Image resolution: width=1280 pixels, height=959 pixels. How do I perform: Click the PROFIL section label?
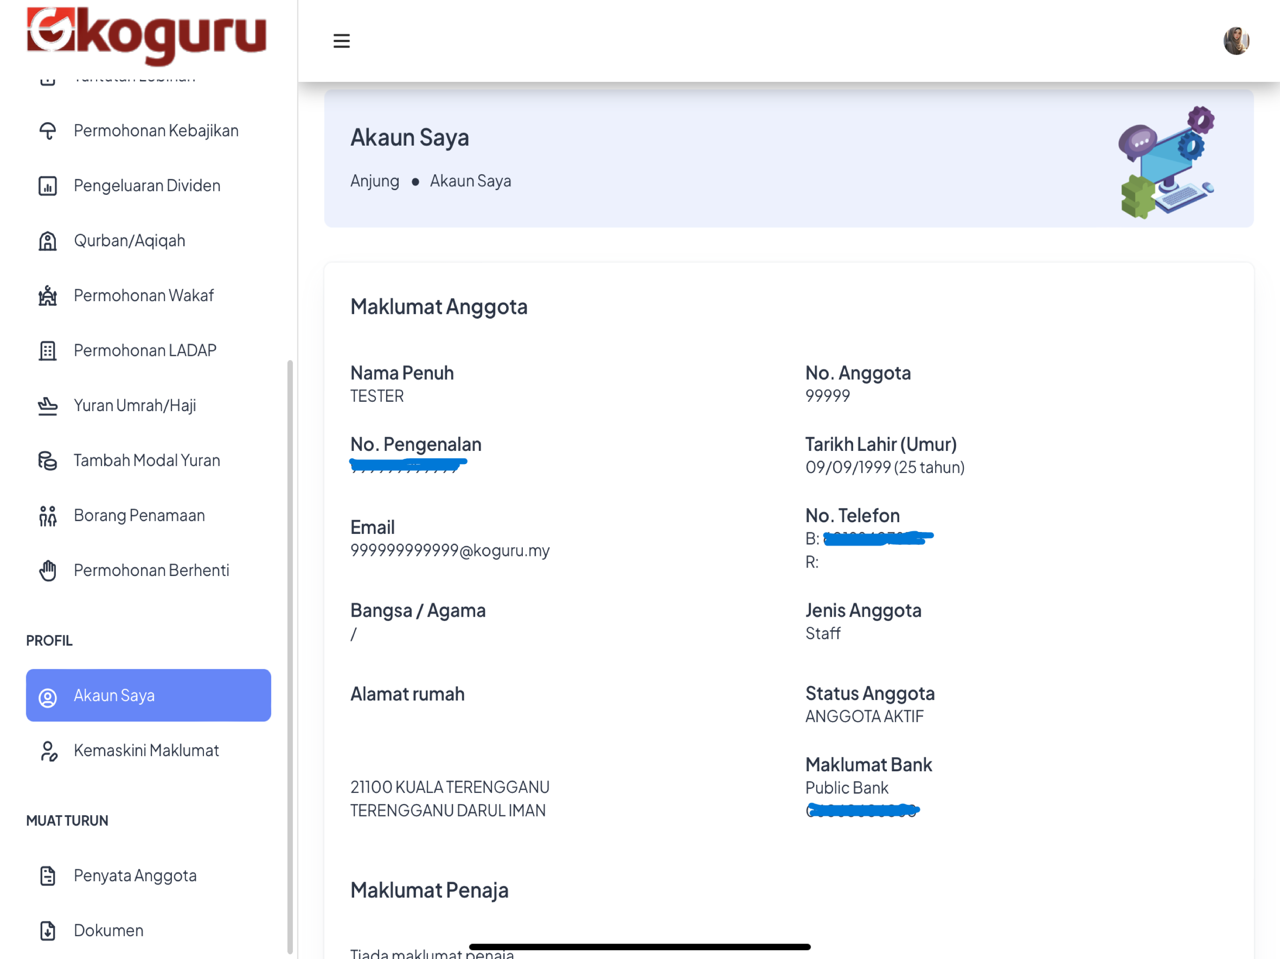coord(49,641)
